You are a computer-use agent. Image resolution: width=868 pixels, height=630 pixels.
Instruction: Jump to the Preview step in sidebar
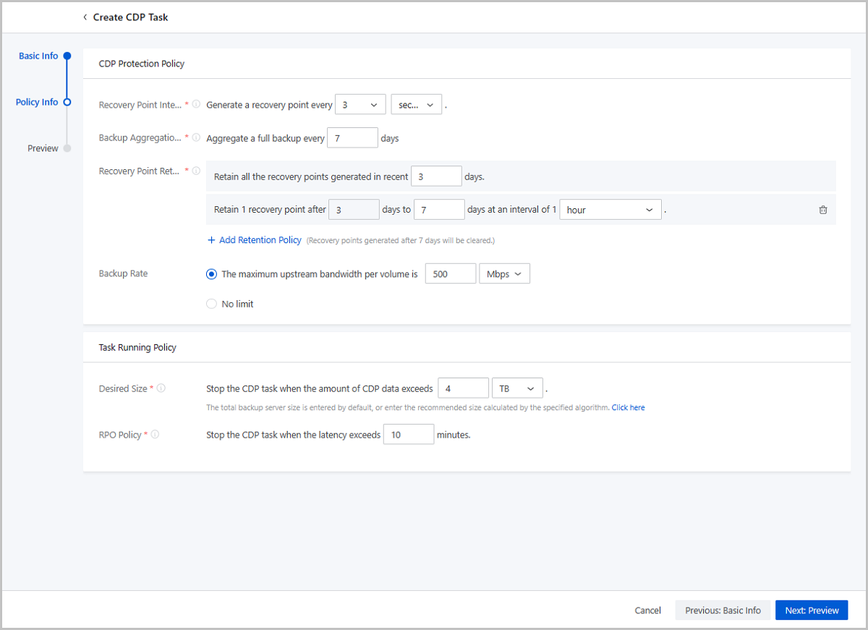(x=43, y=148)
